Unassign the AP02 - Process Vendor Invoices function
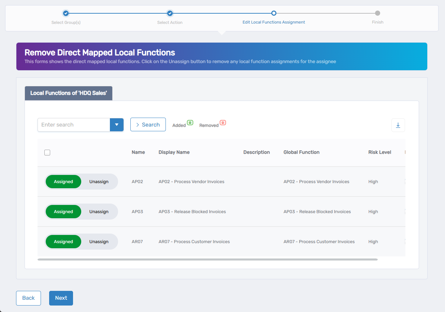 point(99,181)
